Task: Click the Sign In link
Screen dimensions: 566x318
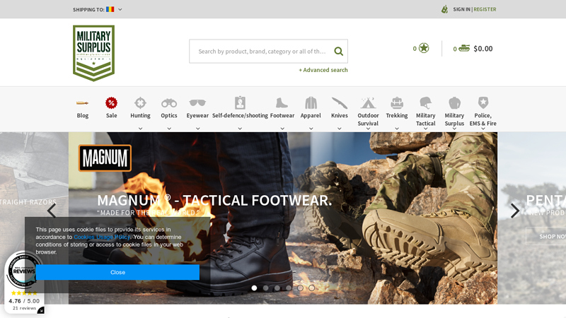Action: click(462, 9)
